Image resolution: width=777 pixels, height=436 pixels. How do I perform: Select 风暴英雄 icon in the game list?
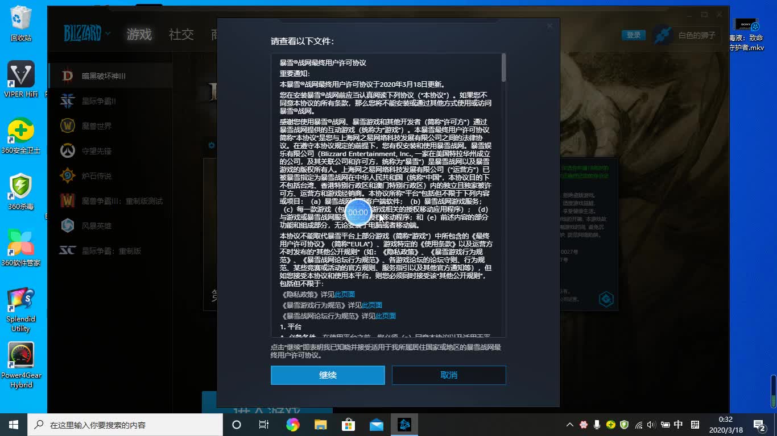pos(68,226)
